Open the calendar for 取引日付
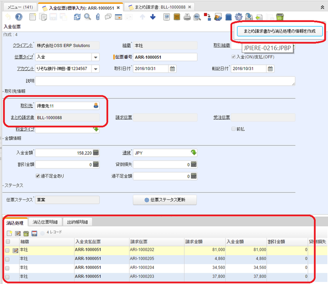The width and height of the screenshot is (328, 284). [172, 69]
